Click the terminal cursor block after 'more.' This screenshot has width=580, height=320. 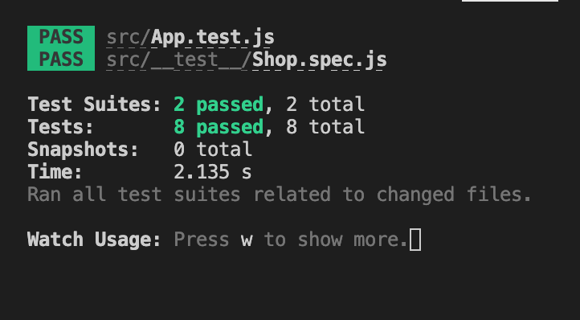[415, 240]
